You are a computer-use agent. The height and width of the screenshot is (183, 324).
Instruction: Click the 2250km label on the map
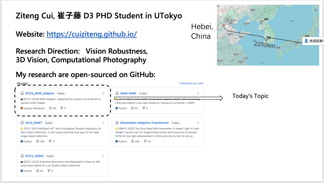pyautogui.click(x=264, y=45)
